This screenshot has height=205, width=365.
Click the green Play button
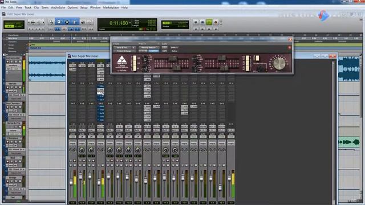[x=209, y=22]
